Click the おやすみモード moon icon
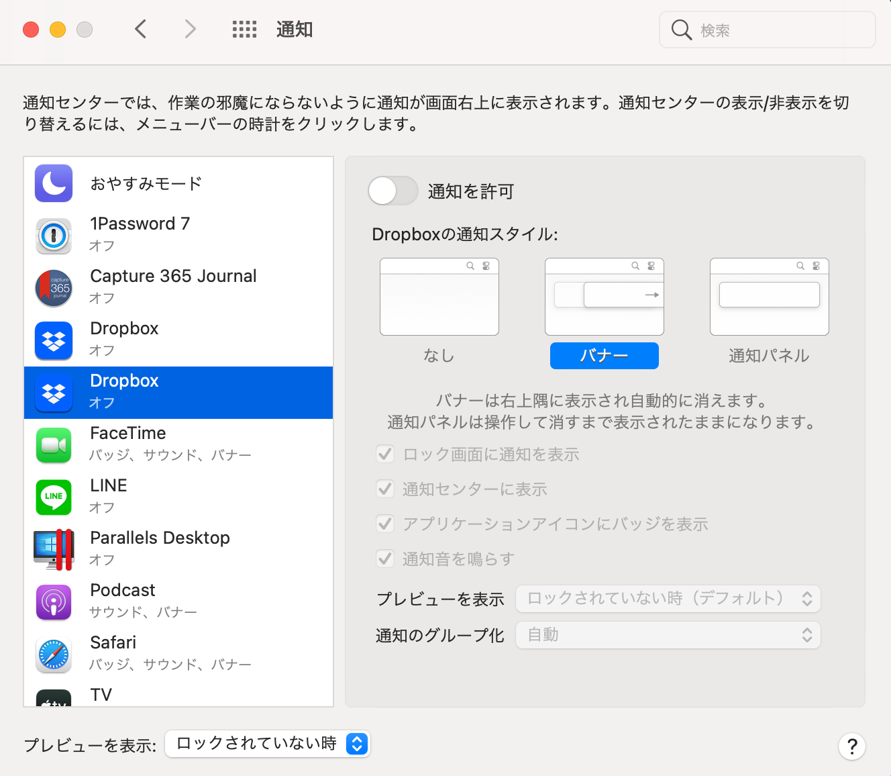Image resolution: width=891 pixels, height=776 pixels. coord(53,183)
